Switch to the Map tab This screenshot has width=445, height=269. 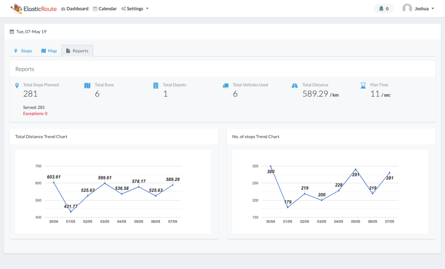[x=49, y=51]
